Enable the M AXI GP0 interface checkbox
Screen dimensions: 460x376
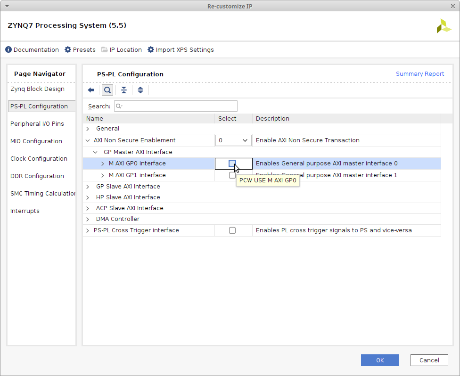[x=232, y=163]
